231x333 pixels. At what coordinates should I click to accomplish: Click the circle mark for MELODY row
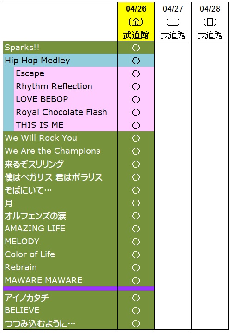(x=136, y=242)
